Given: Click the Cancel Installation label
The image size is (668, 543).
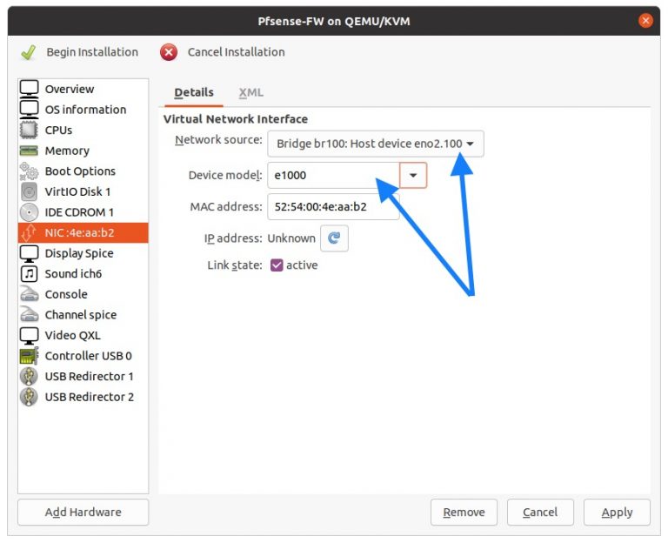Looking at the screenshot, I should (x=236, y=52).
